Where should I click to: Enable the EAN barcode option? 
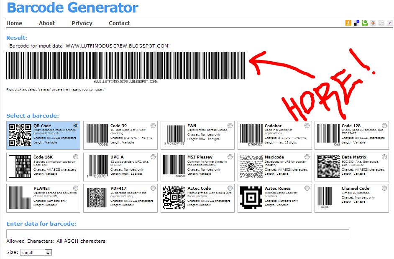230,125
